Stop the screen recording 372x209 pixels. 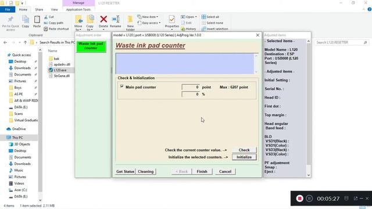coord(300,199)
